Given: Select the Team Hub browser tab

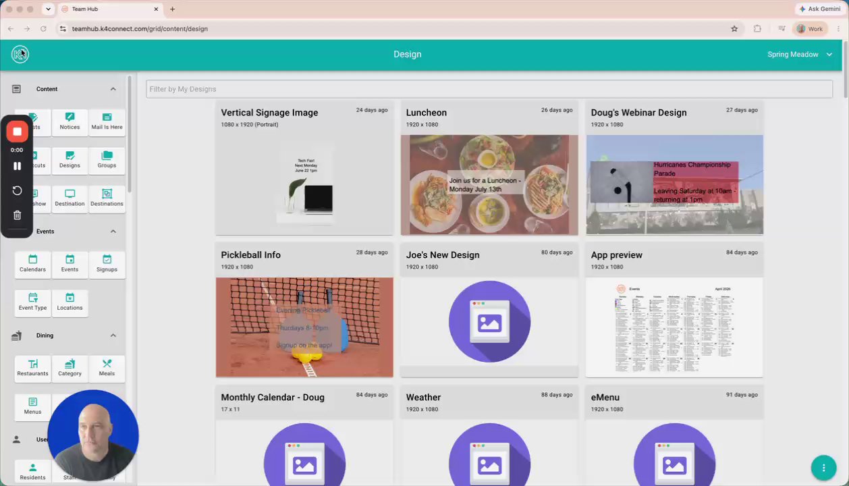Looking at the screenshot, I should point(110,9).
